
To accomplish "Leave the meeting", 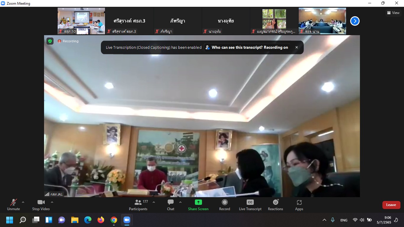I will click(x=391, y=205).
